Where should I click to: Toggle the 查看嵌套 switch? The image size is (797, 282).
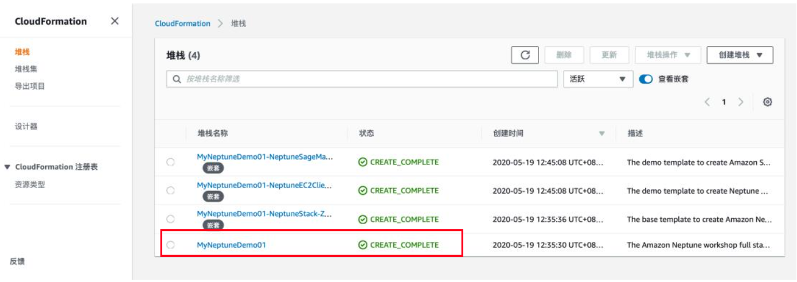click(646, 79)
